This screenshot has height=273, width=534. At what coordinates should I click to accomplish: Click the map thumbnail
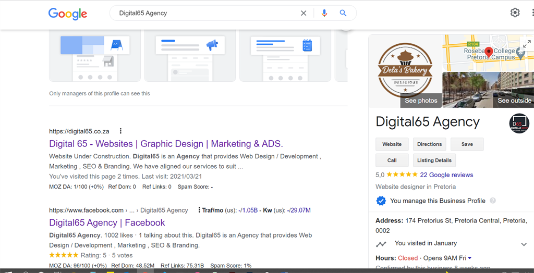tap(488, 53)
